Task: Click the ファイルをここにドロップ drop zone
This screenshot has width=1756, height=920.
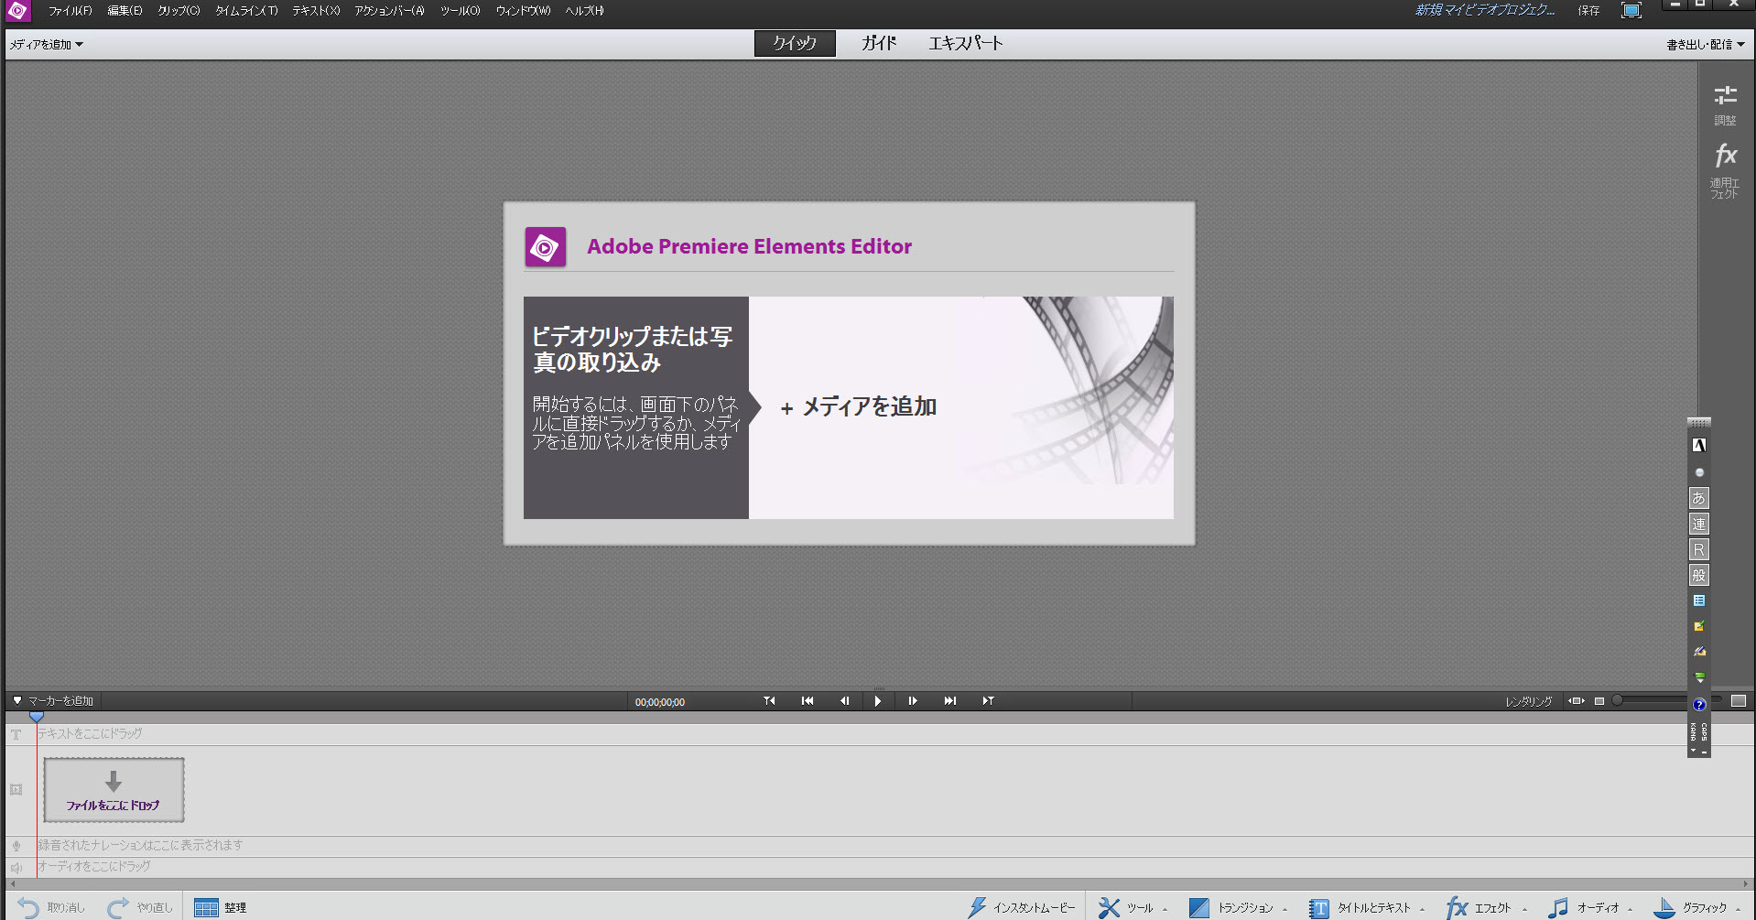Action: tap(114, 790)
